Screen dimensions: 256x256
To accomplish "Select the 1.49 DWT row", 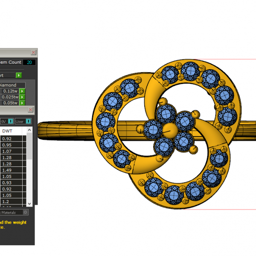I will coord(7,170).
